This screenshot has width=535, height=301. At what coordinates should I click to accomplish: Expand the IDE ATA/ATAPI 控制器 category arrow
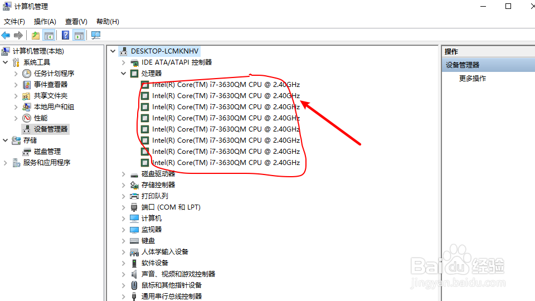coord(124,62)
